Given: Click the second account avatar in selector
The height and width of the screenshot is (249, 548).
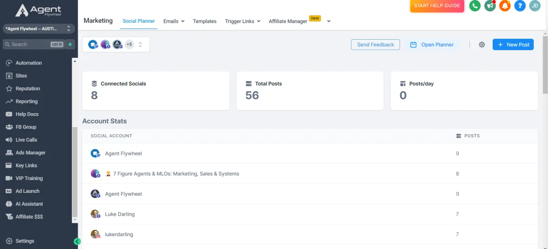Looking at the screenshot, I should pos(105,44).
